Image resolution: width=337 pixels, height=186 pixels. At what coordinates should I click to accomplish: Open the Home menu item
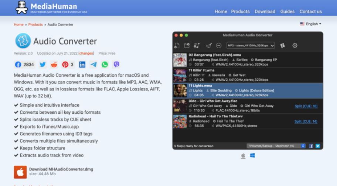tap(221, 11)
